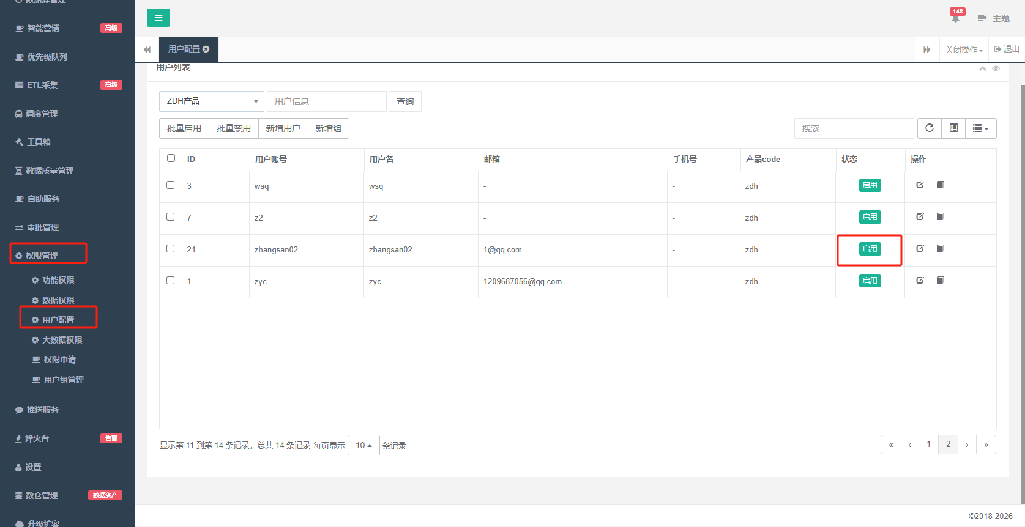Close the 用户配置 tab via its x icon
This screenshot has height=527, width=1025.
click(x=206, y=49)
